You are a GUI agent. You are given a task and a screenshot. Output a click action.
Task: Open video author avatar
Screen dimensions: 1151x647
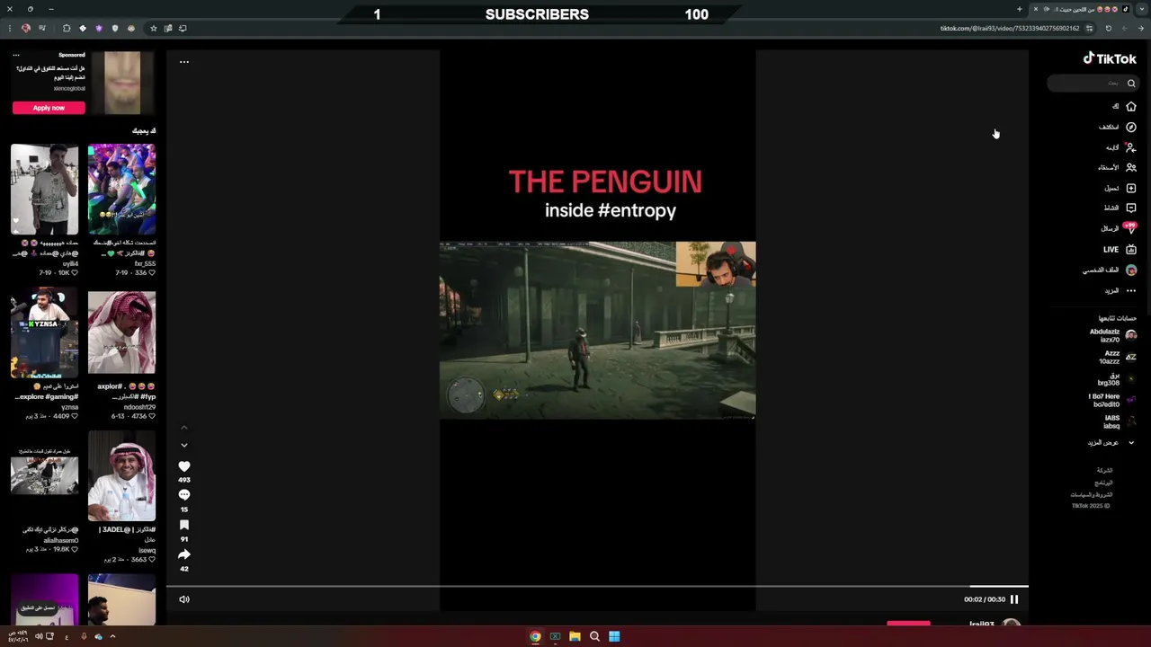click(x=1012, y=624)
